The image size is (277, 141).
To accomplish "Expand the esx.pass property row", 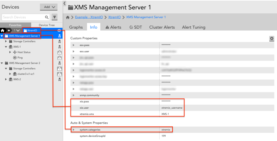I will [74, 45].
